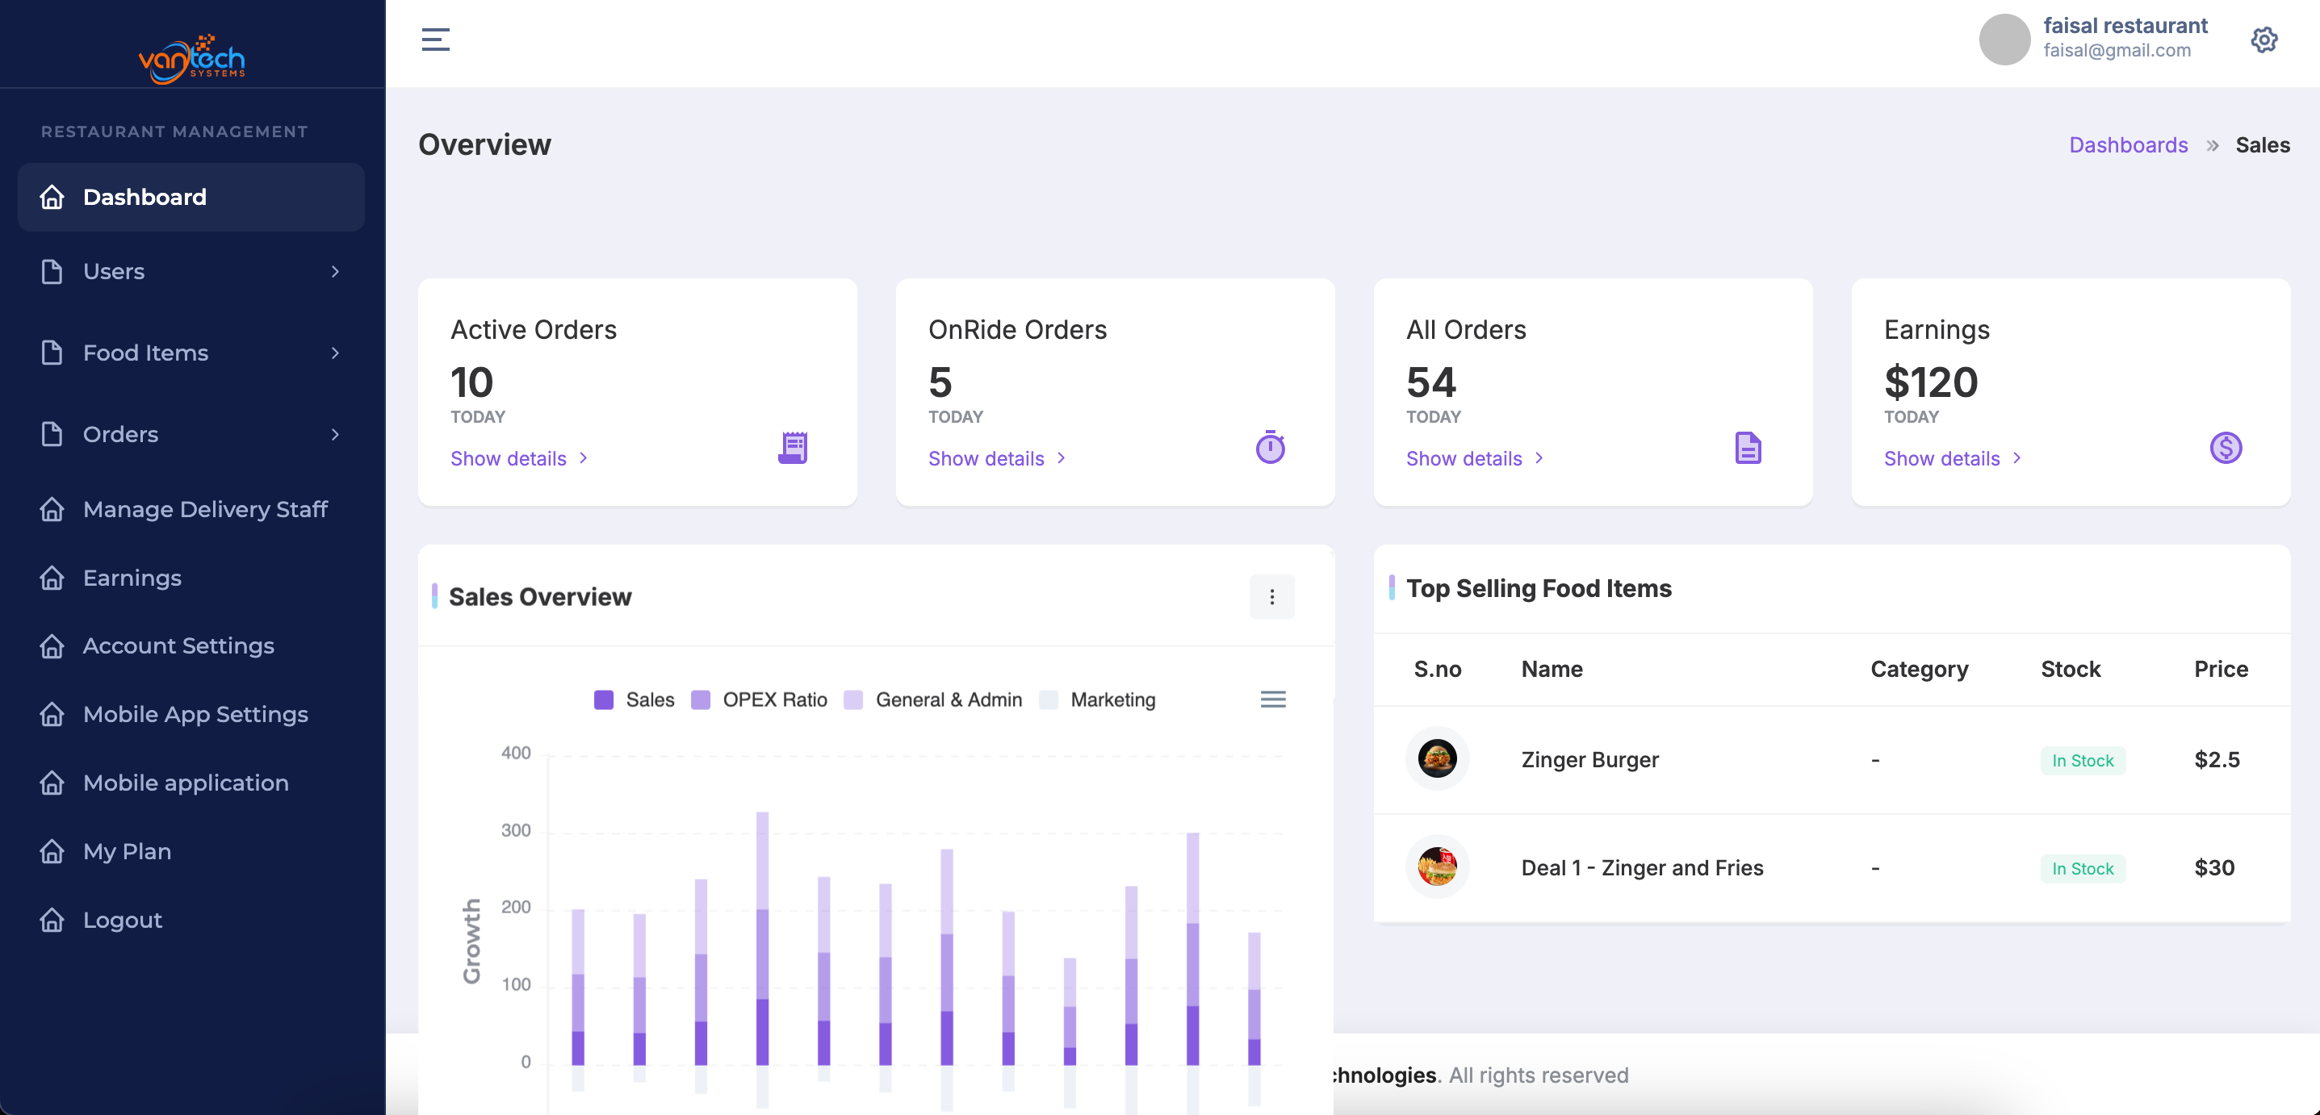Toggle the OPEX Ratio legend swatch
The image size is (2320, 1115).
(701, 699)
